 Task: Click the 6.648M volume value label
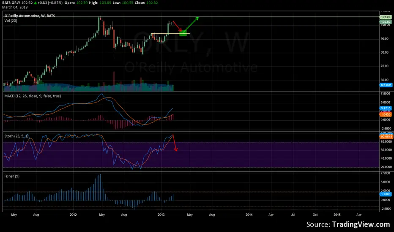coord(386,85)
